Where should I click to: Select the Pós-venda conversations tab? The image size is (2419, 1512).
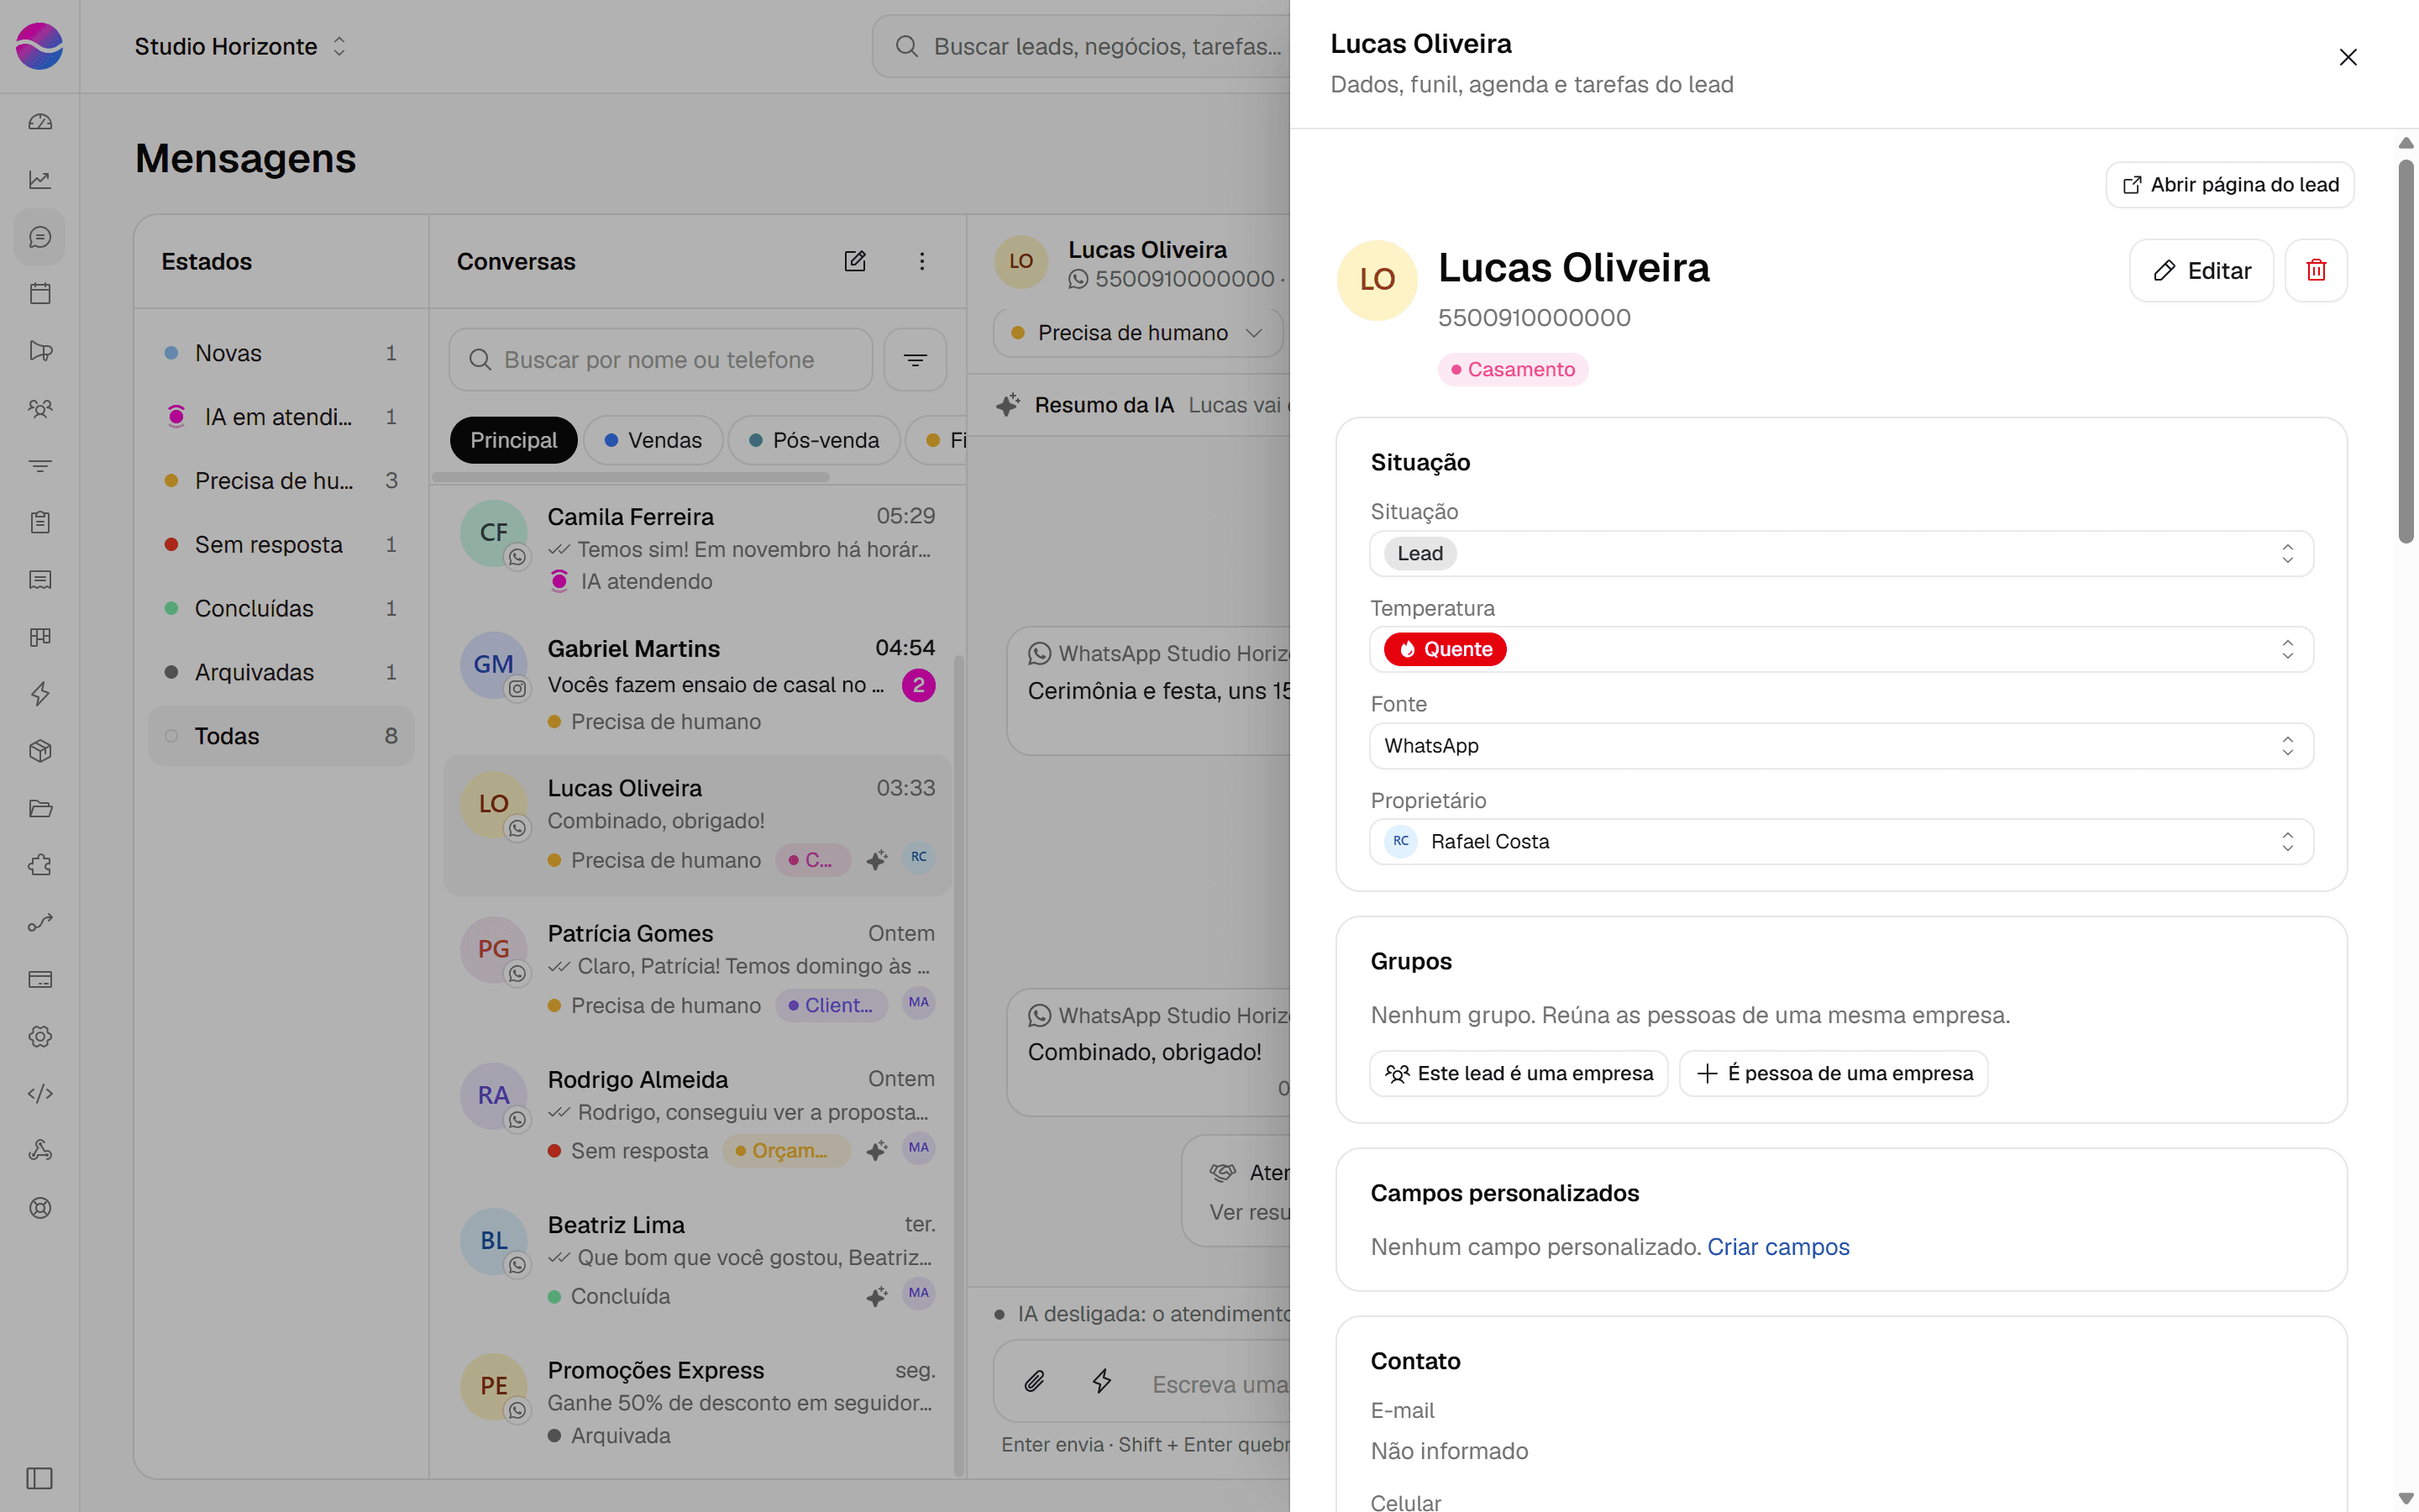pos(814,440)
